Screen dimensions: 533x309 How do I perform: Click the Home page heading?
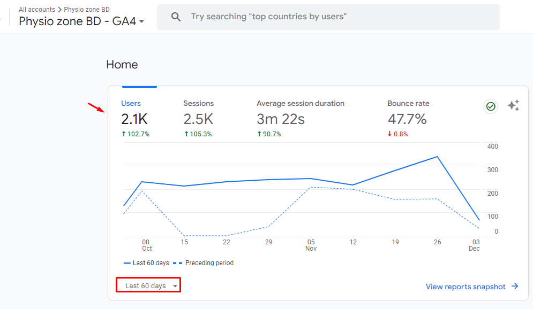[122, 65]
